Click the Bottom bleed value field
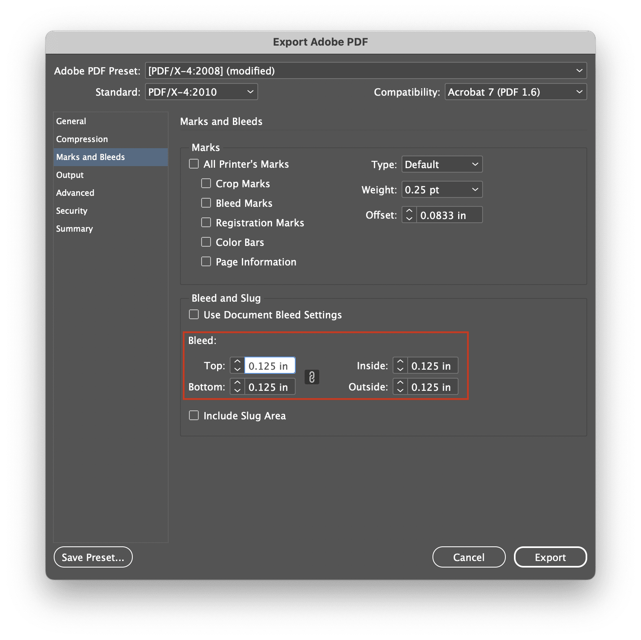Image resolution: width=641 pixels, height=640 pixels. point(270,386)
